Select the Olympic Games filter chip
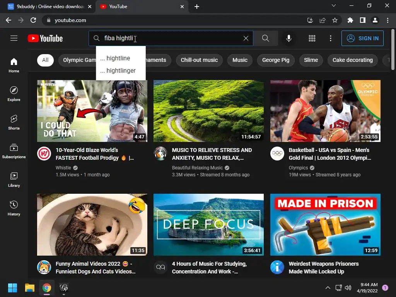 point(77,60)
